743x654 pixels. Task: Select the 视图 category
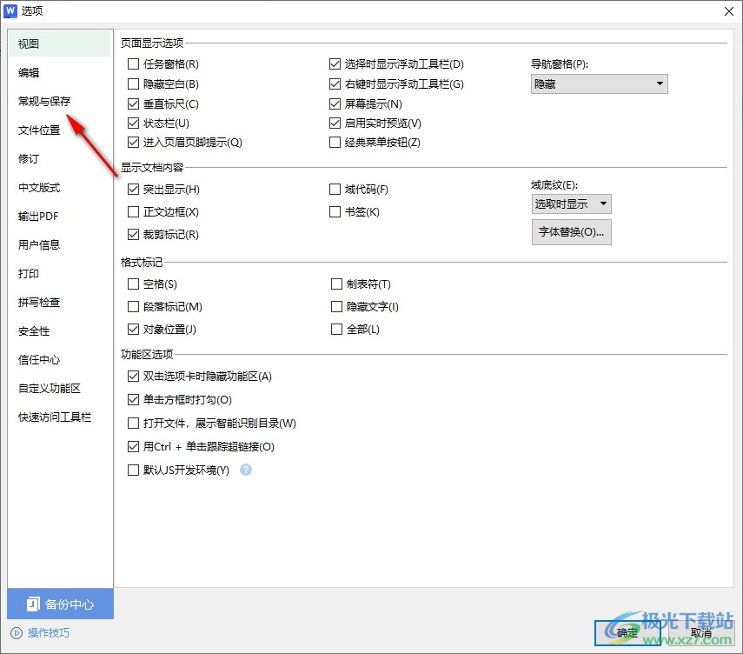60,43
